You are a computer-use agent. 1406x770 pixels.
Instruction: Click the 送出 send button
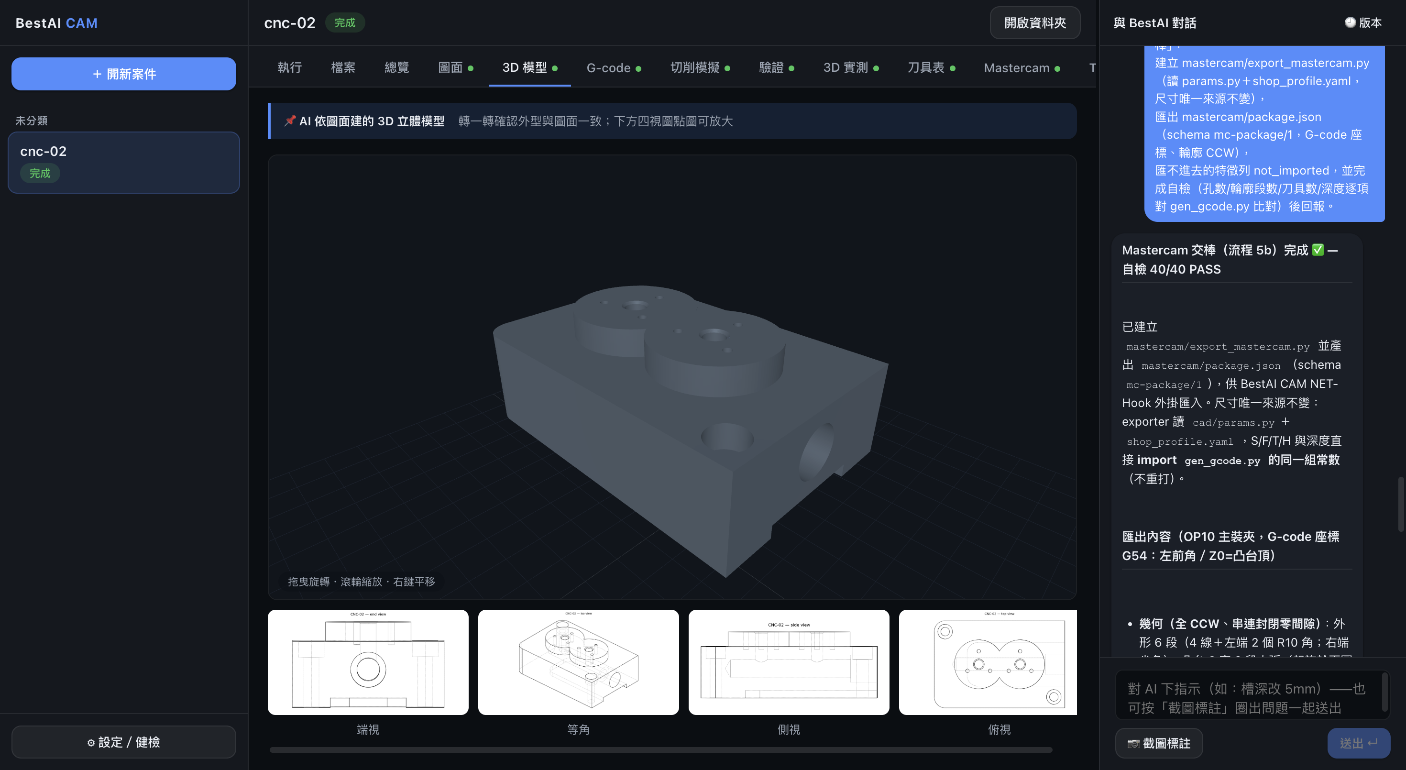click(1359, 743)
